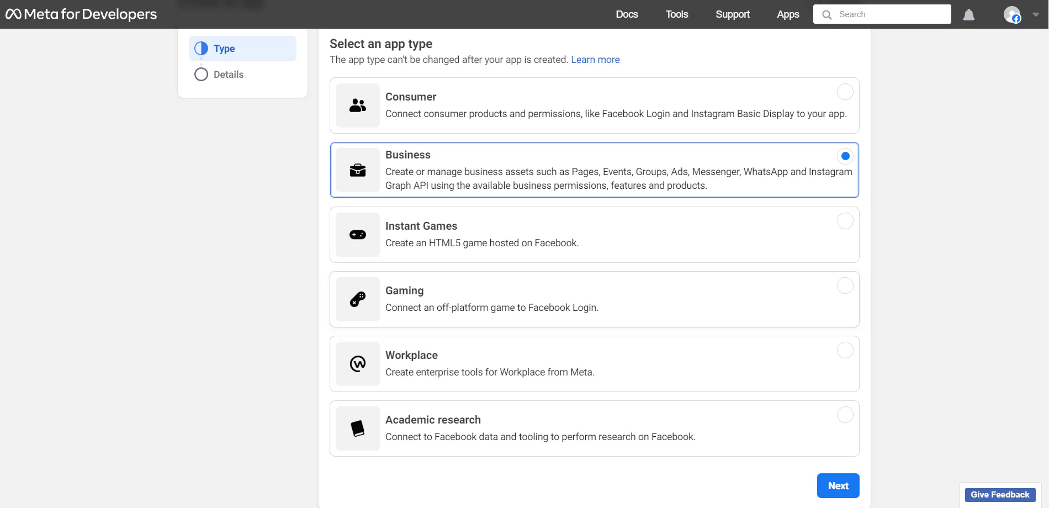Select the Consumer radio button
The width and height of the screenshot is (1049, 508).
click(x=845, y=92)
